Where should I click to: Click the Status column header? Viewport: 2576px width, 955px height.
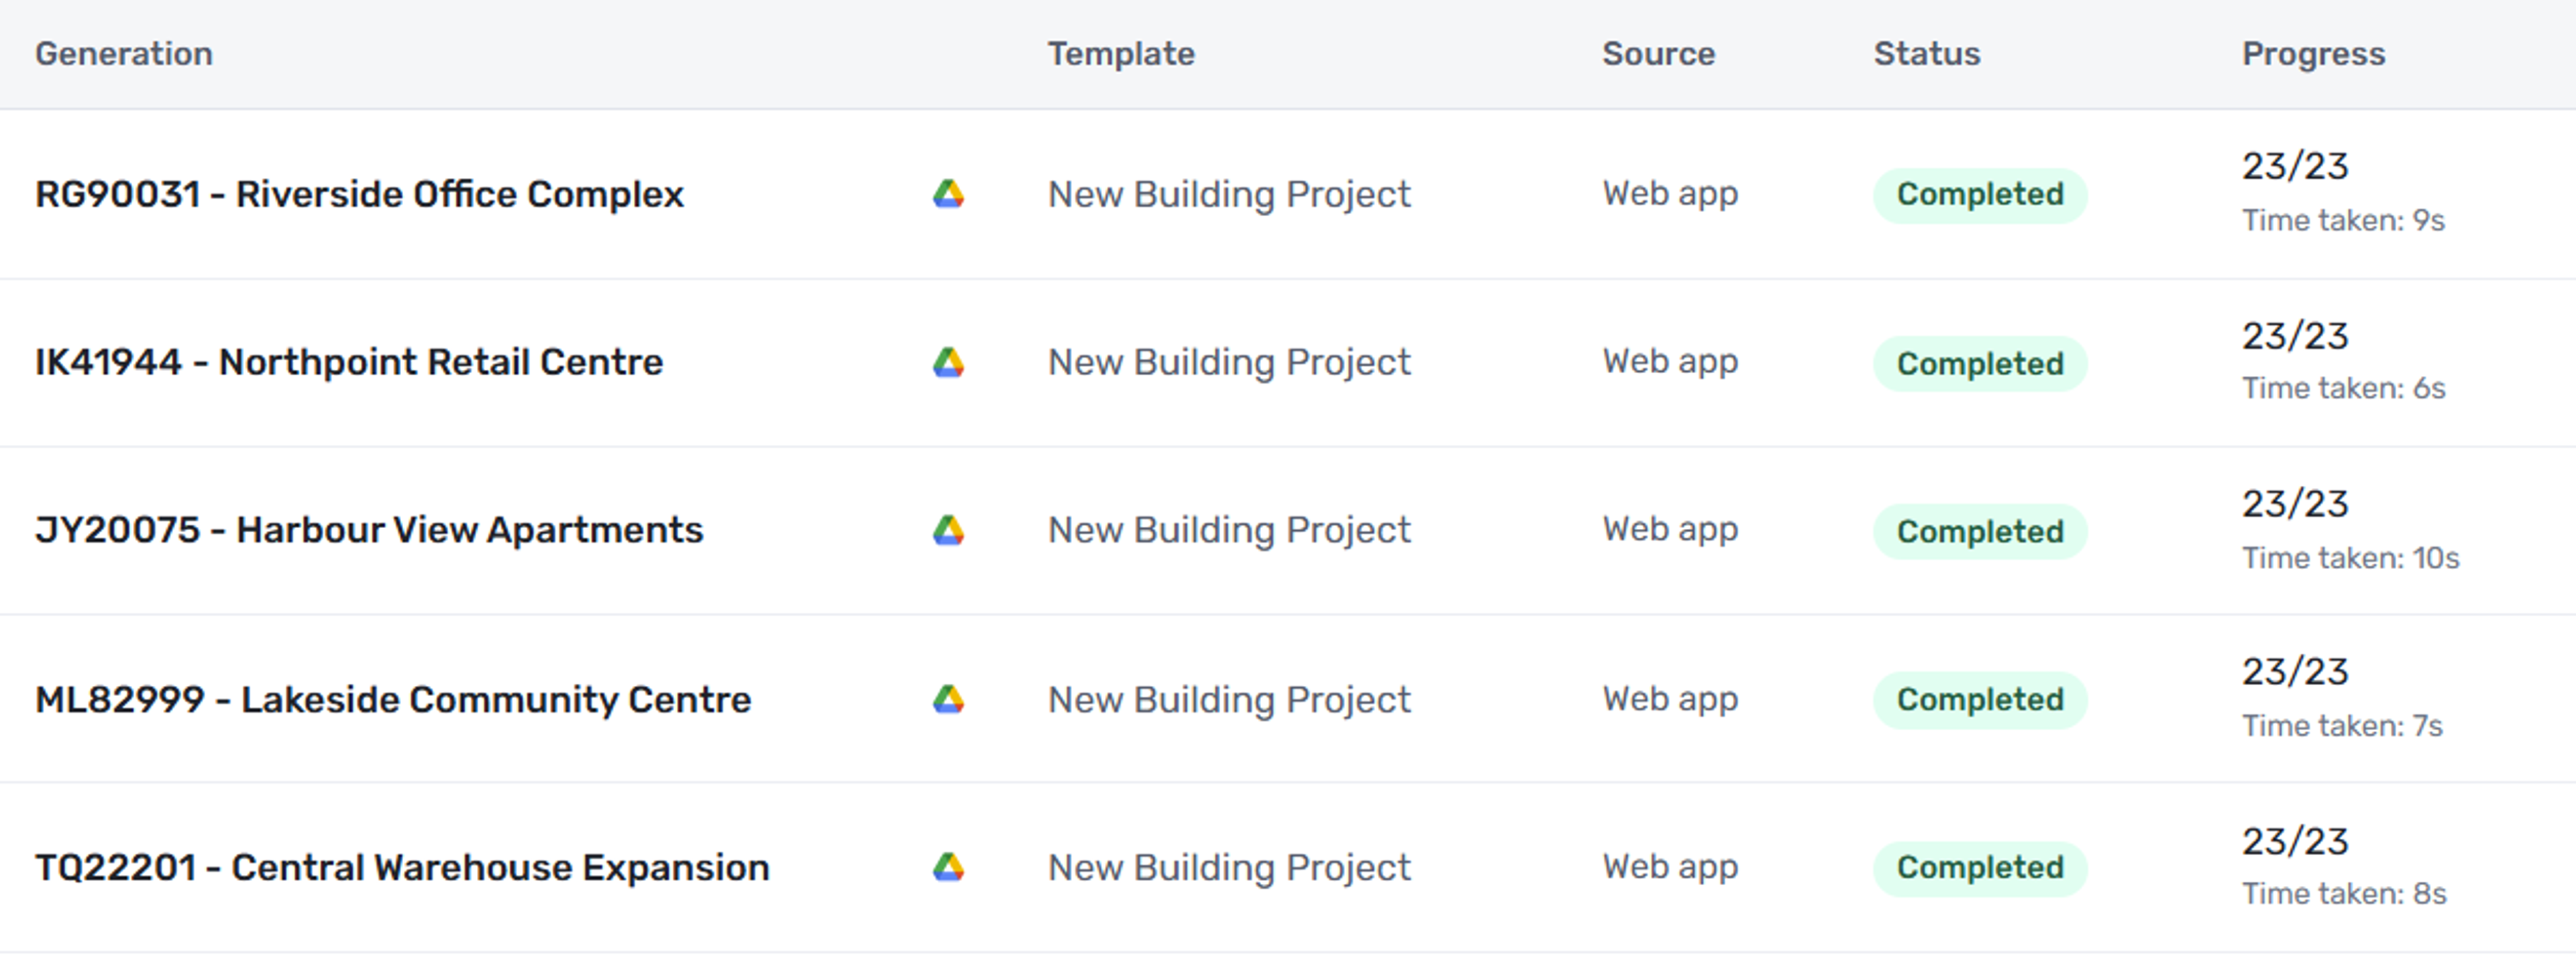coord(1927,53)
